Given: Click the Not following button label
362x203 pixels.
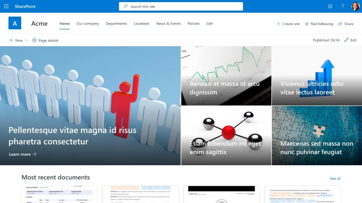Looking at the screenshot, I should (322, 24).
